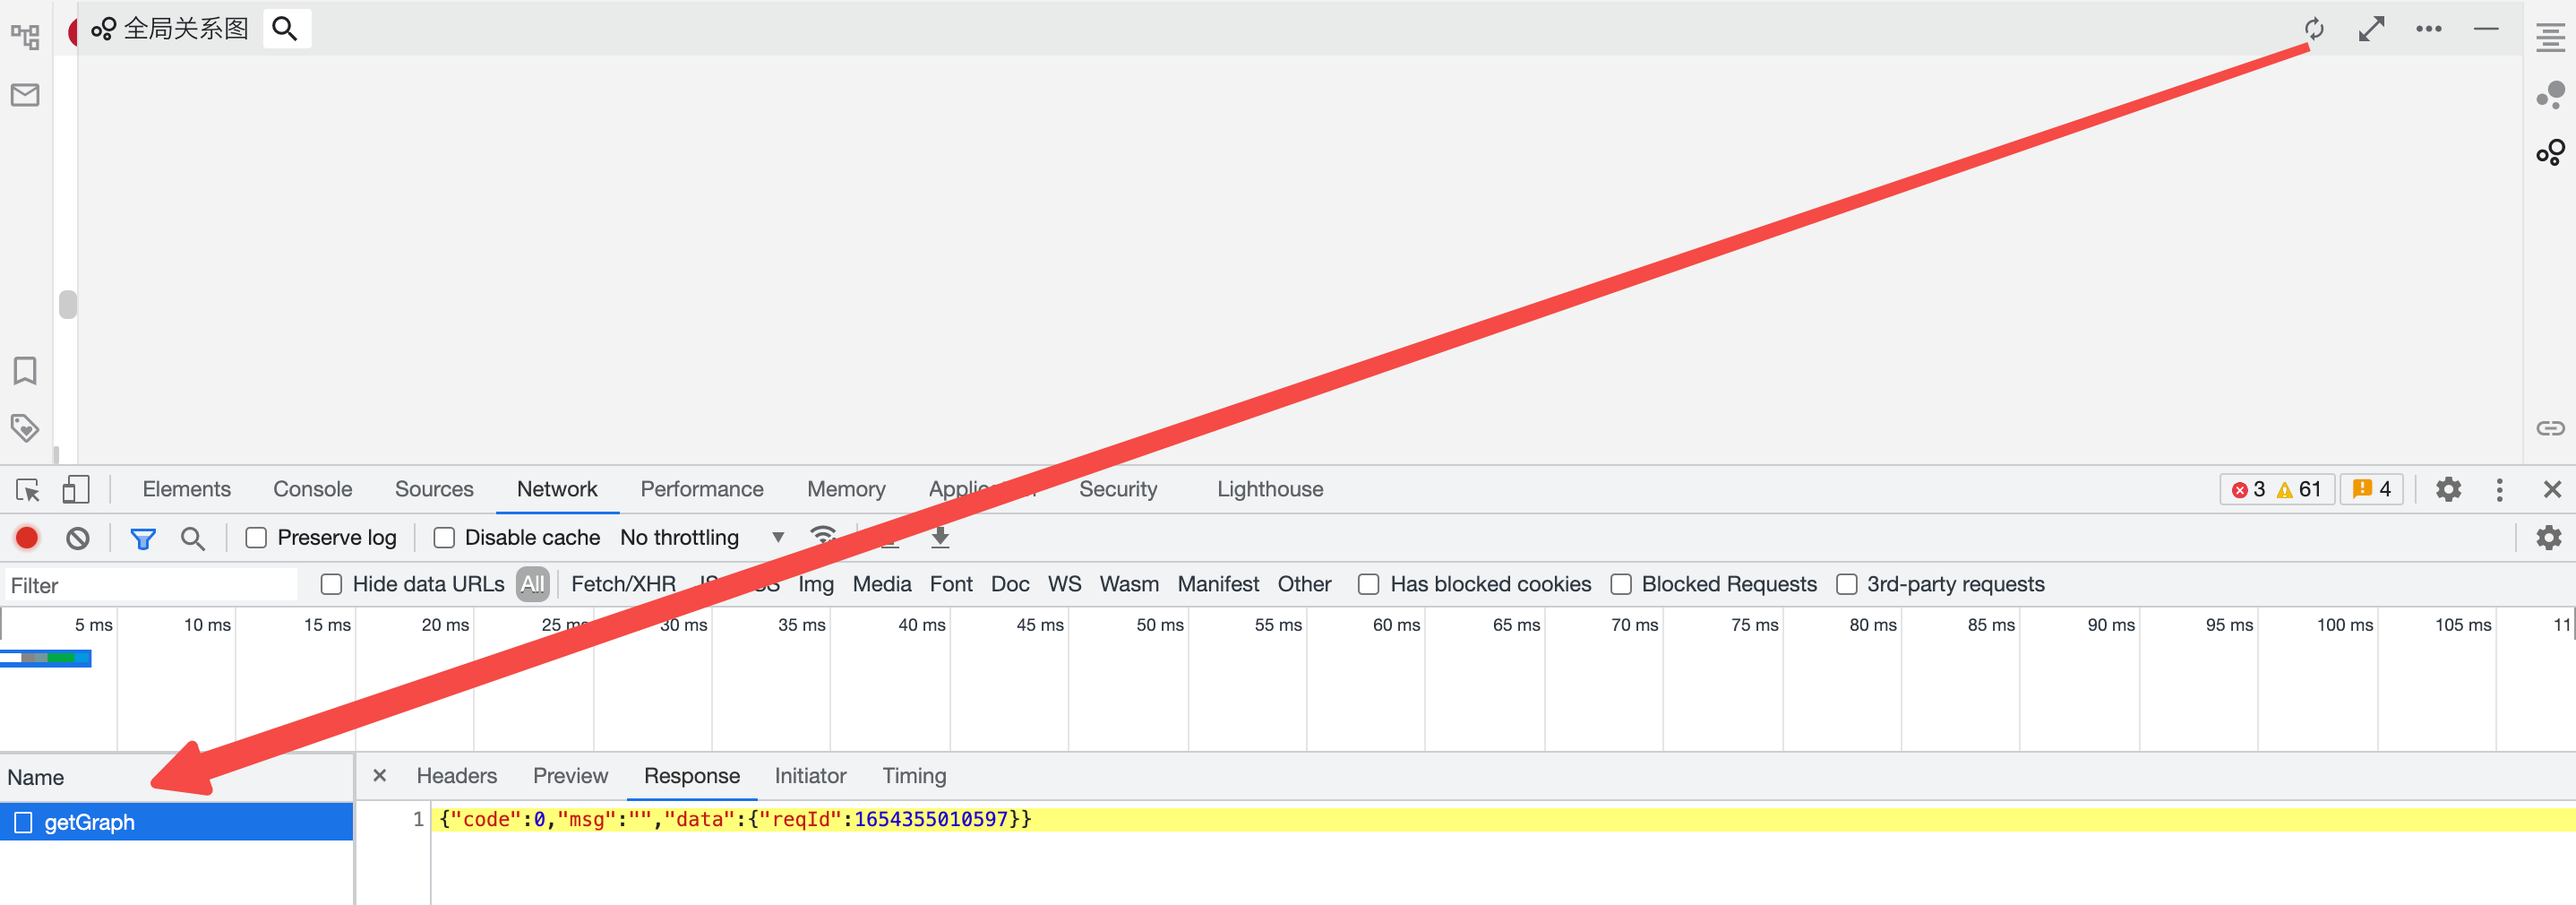Open the inspect element picker tool
Viewport: 2576px width, 905px height.
pos(27,490)
